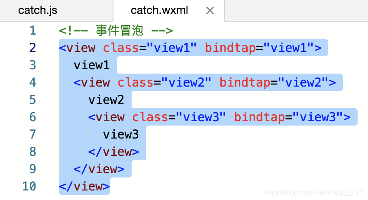Viewport: 368px width, 200px height.
Task: Click line number 9 in gutter
Action: click(33, 169)
